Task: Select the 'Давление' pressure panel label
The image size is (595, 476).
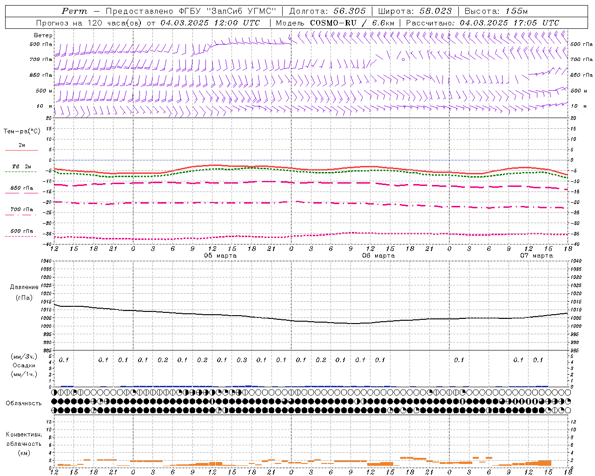Action: click(x=24, y=287)
